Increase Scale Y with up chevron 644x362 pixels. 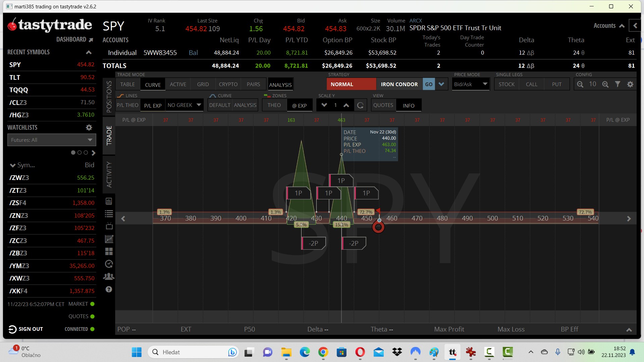click(346, 105)
